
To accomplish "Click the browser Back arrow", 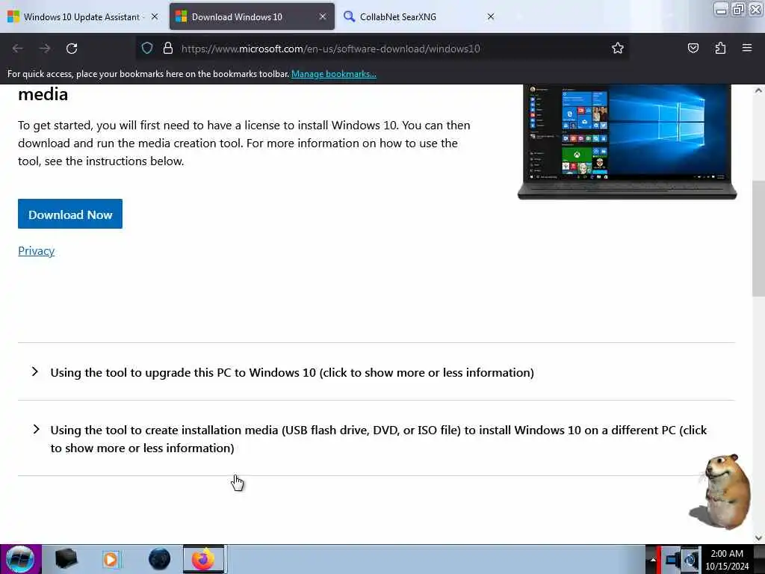I will tap(18, 49).
